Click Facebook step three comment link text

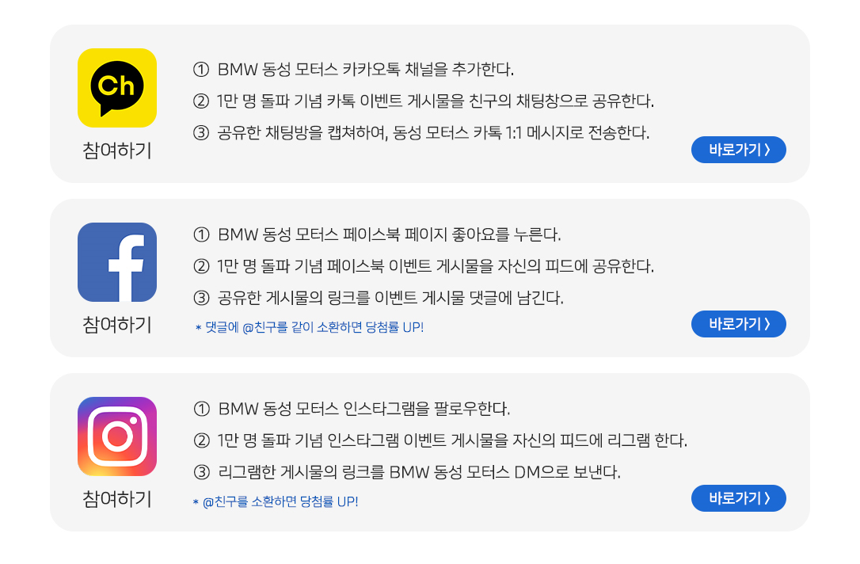(379, 298)
